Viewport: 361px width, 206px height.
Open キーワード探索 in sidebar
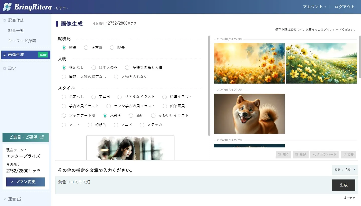point(22,41)
